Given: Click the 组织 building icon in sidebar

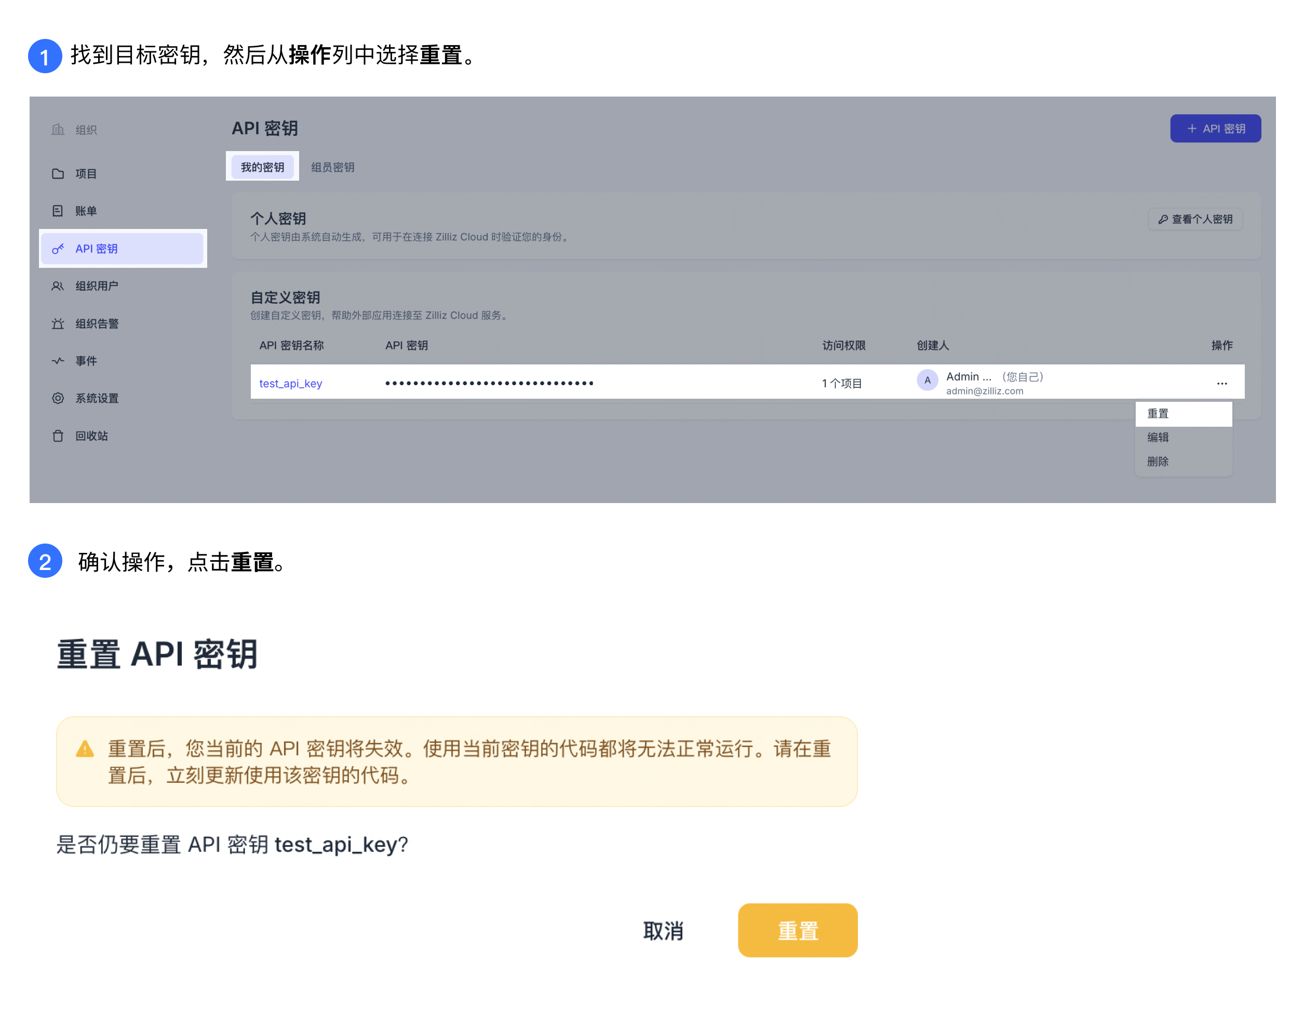Looking at the screenshot, I should point(58,129).
